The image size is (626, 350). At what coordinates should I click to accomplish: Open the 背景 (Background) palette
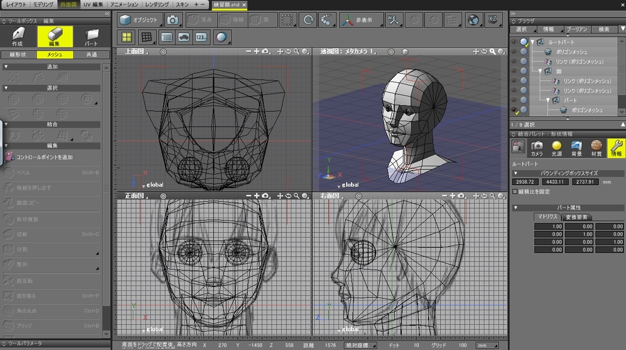[x=576, y=147]
